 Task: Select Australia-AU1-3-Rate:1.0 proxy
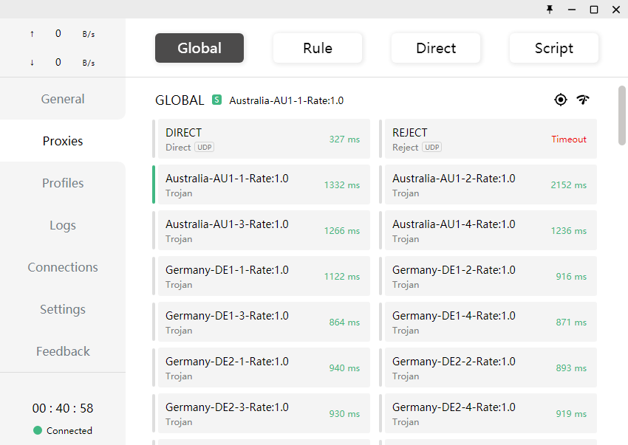point(264,230)
